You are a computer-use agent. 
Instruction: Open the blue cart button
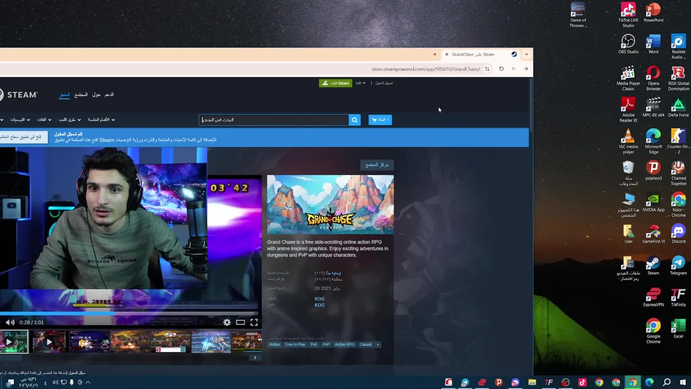pyautogui.click(x=380, y=120)
